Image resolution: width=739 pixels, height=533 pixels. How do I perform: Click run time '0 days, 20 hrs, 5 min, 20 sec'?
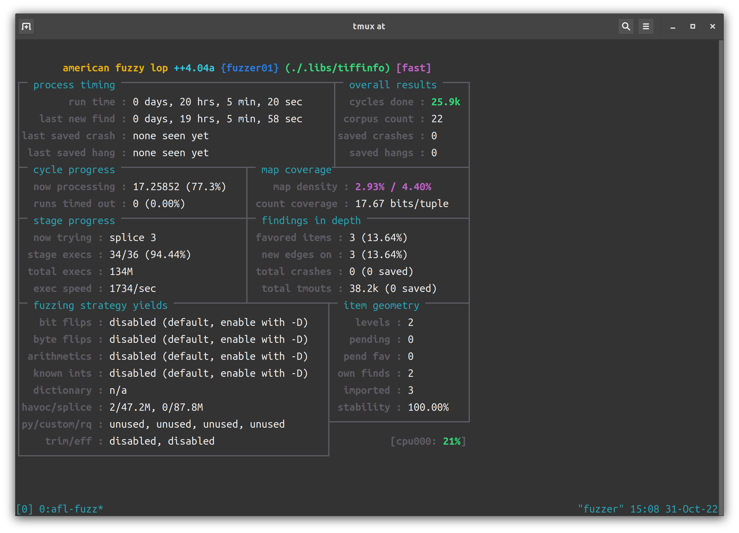coord(217,102)
